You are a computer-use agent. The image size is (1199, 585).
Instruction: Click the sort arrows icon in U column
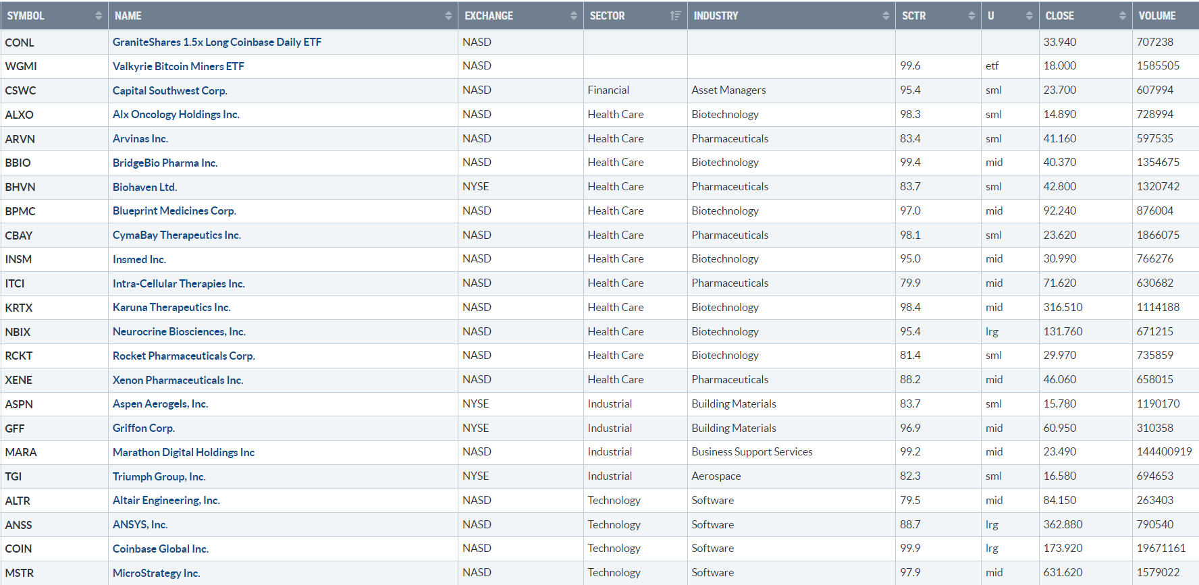click(x=1029, y=16)
